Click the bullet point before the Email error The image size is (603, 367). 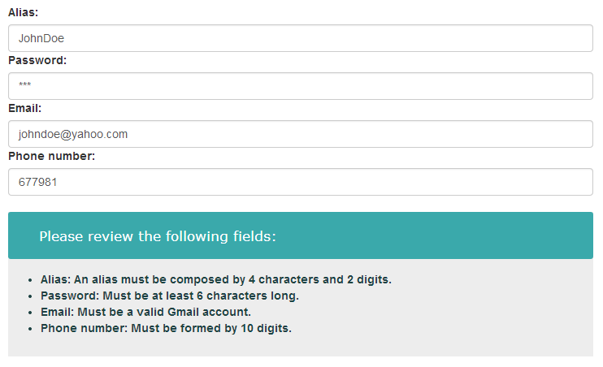coord(30,313)
